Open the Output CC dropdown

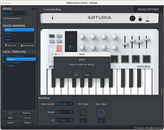click(x=65, y=112)
